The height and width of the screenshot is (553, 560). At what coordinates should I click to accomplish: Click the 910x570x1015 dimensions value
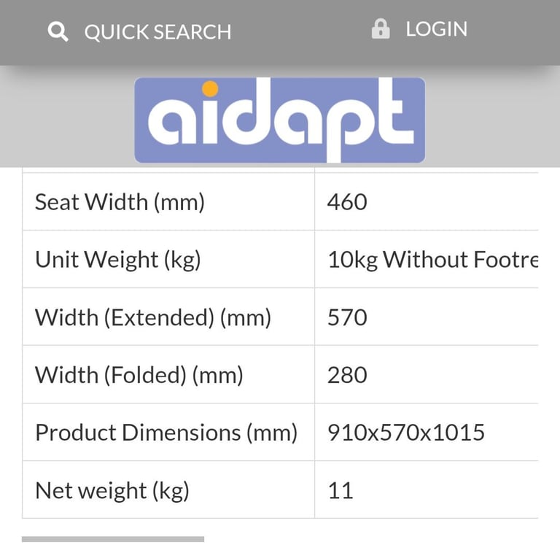pos(406,432)
